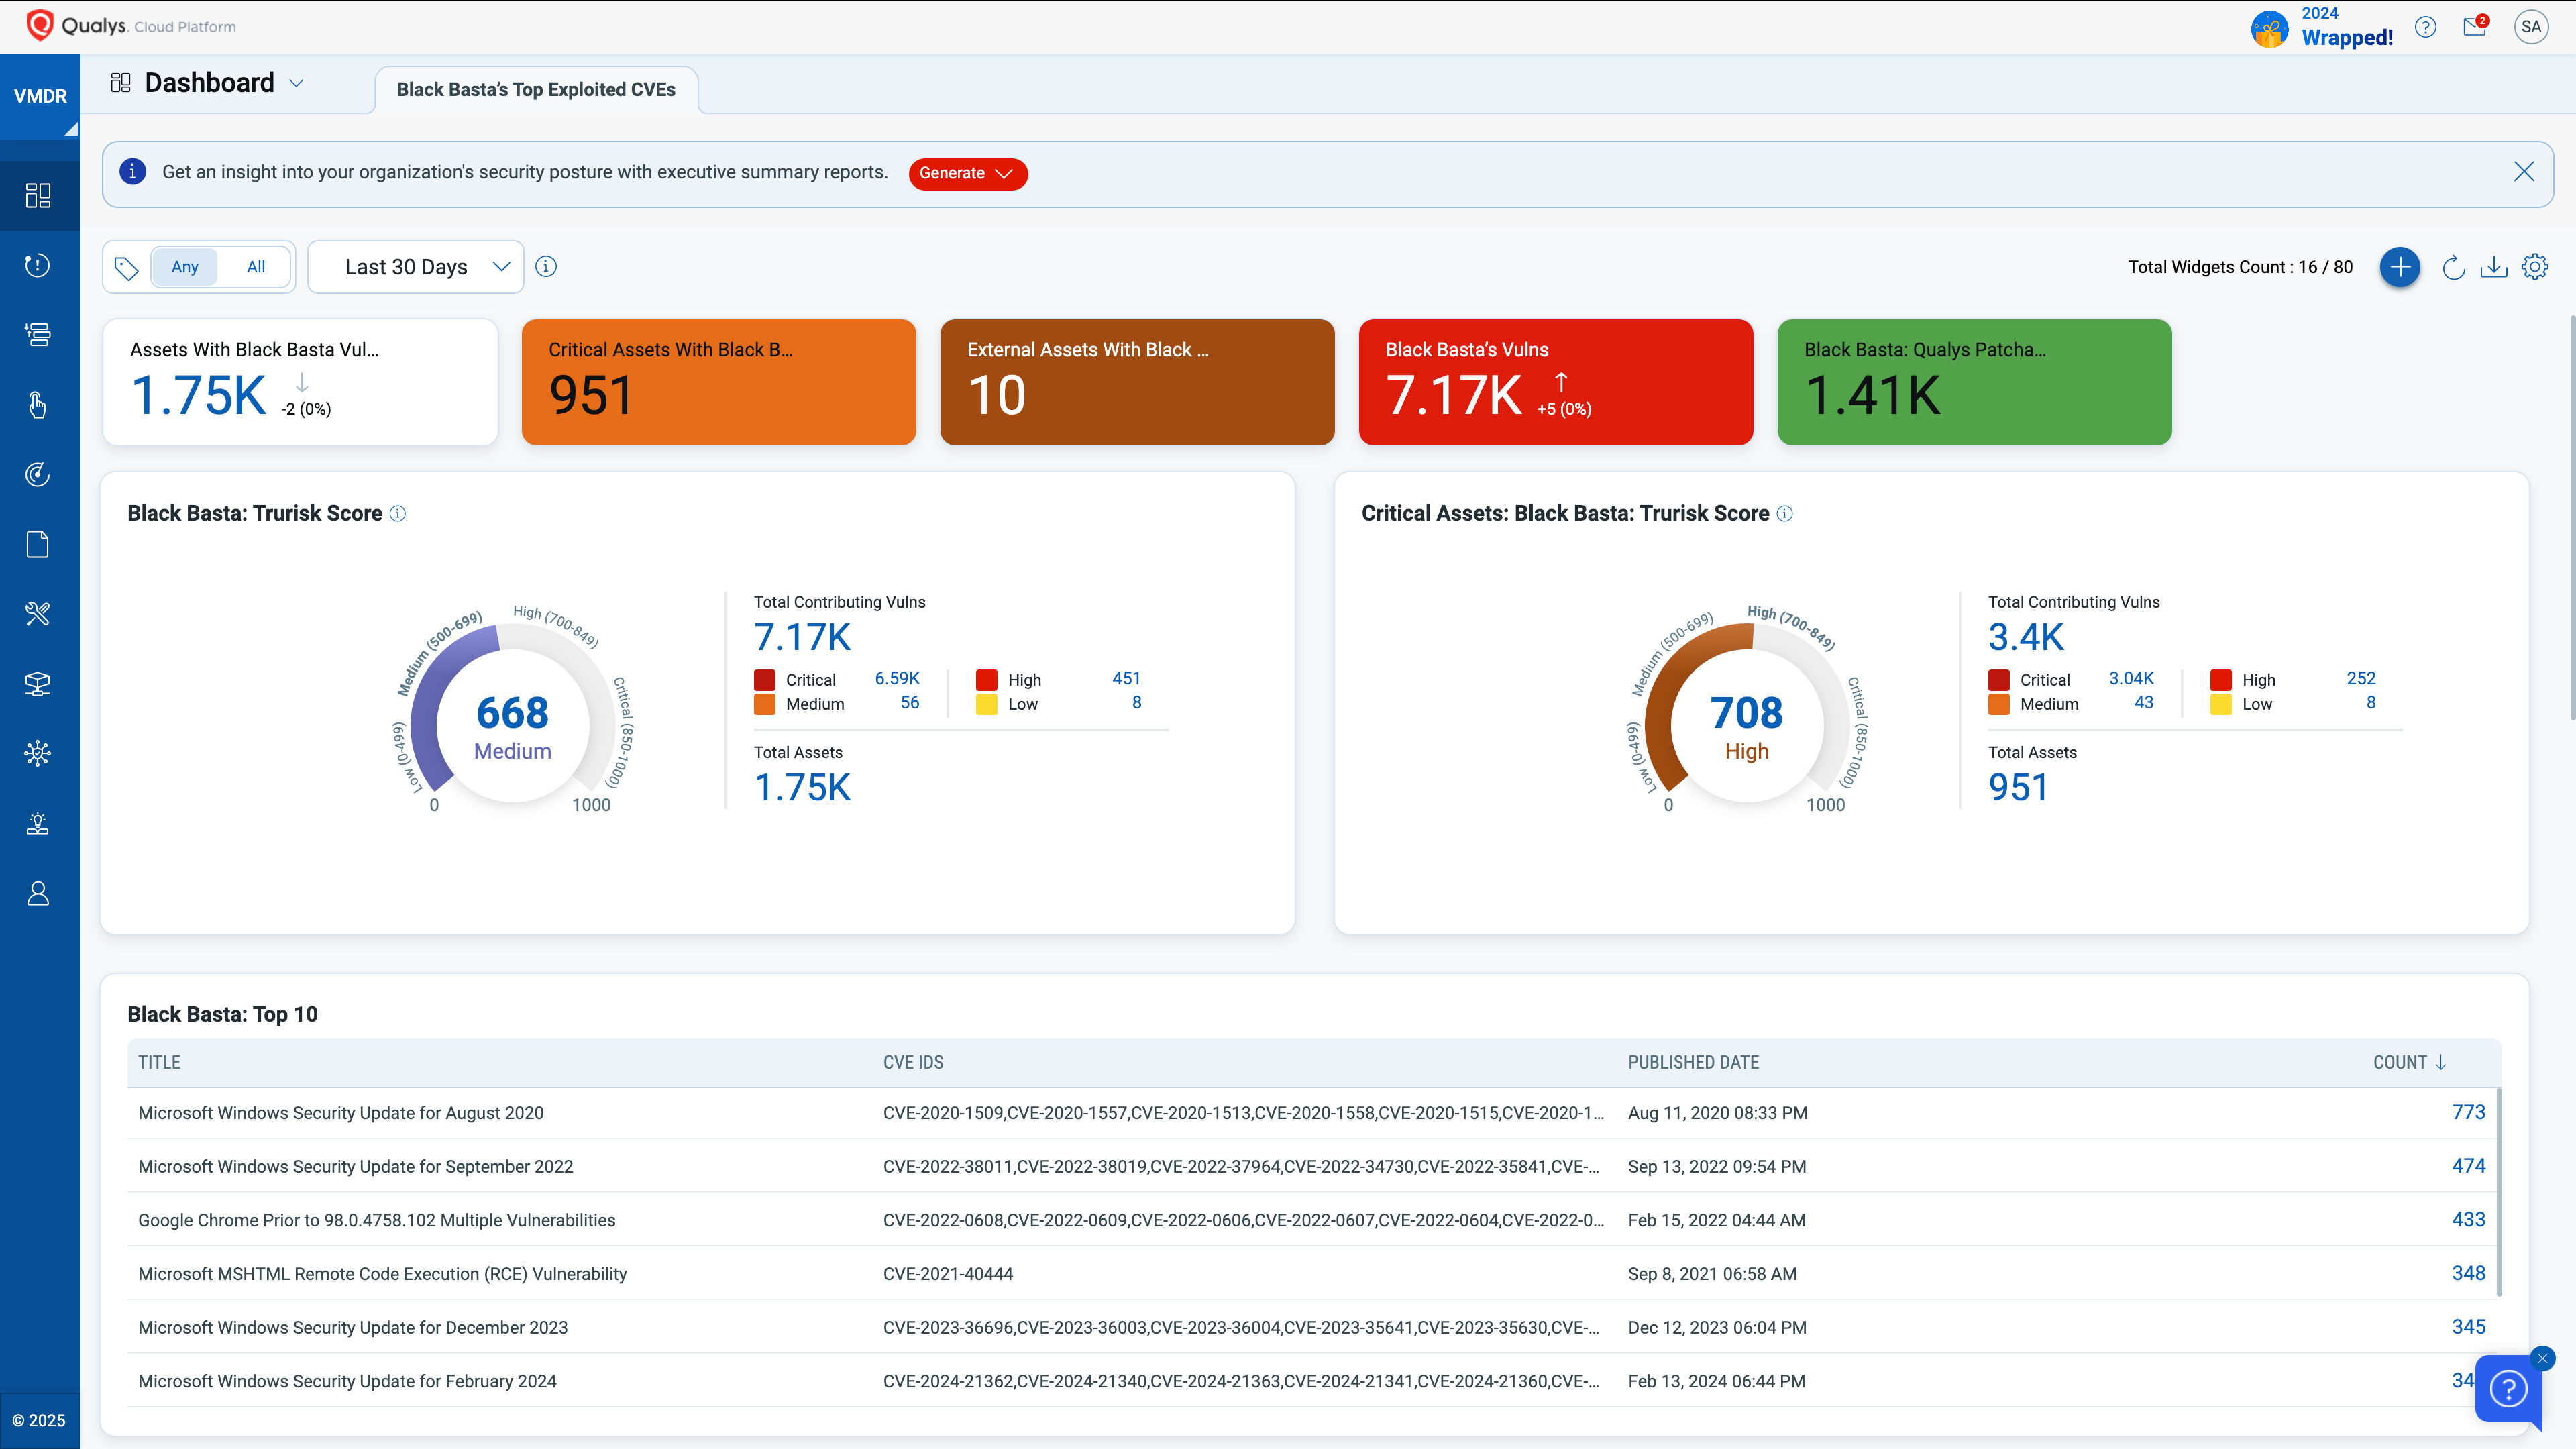The image size is (2576, 1449).
Task: Click info icon next to Critical Assets Trurisk Score
Action: pyautogui.click(x=1785, y=514)
